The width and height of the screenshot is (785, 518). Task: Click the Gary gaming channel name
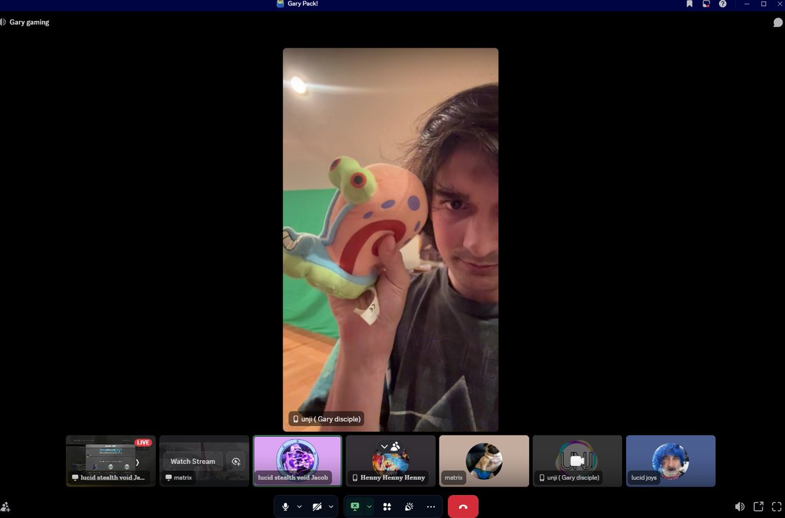click(x=29, y=22)
